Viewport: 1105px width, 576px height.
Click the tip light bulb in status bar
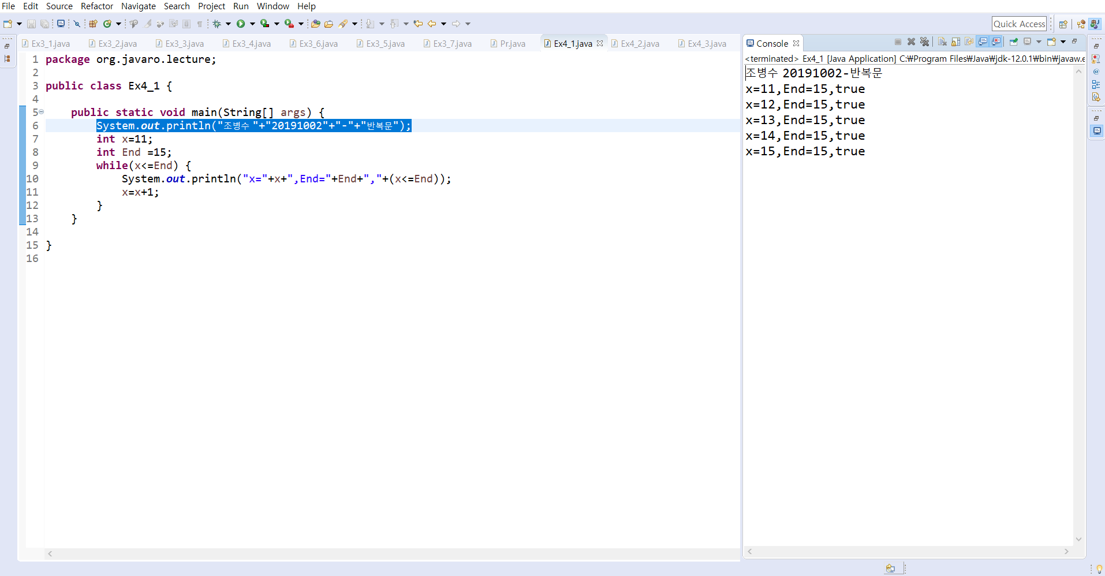pyautogui.click(x=1099, y=569)
